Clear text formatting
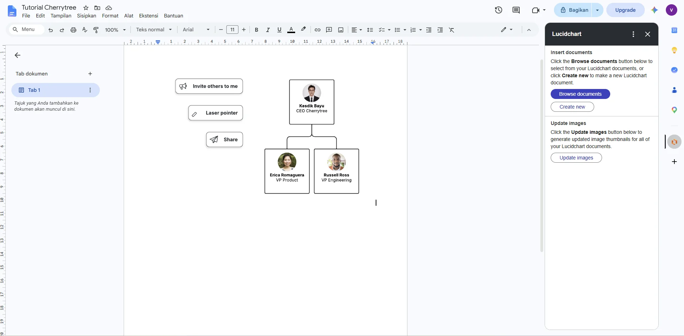 pyautogui.click(x=452, y=30)
